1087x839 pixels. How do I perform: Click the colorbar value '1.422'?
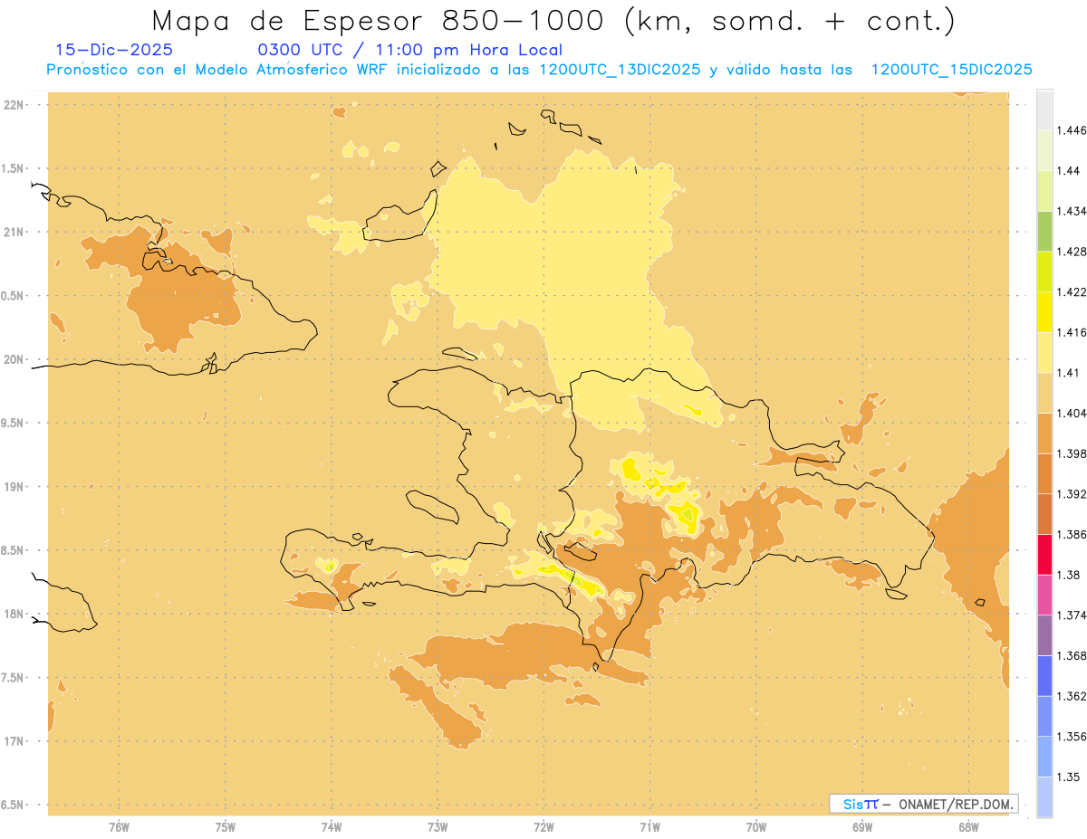[1071, 292]
